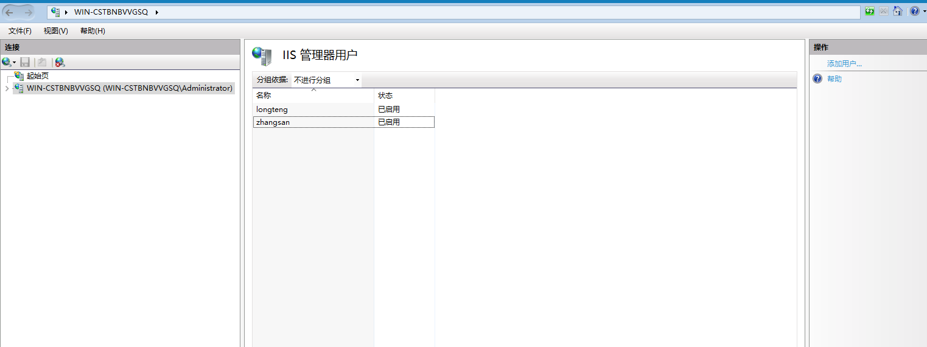Click the delete connection icon

click(x=60, y=62)
